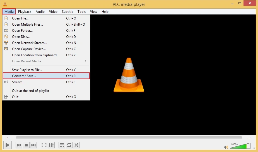The height and width of the screenshot is (152, 258).
Task: Select Open Capture Device... entry
Action: coord(46,49)
